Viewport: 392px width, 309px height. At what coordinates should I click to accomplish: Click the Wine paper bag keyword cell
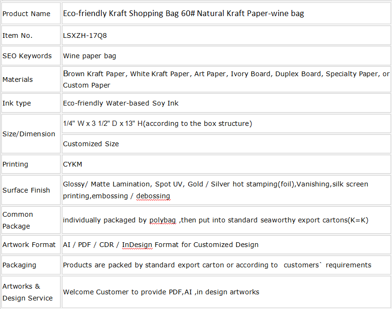click(x=226, y=56)
